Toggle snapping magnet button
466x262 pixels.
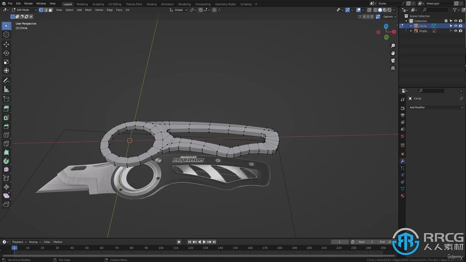201,10
